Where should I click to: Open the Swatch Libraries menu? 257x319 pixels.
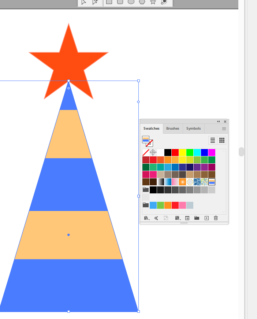[x=146, y=218]
